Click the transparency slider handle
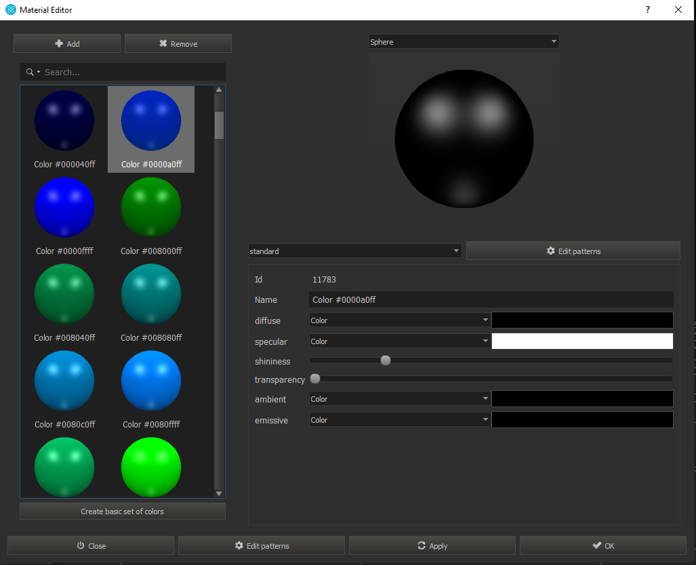The image size is (696, 565). coord(315,379)
